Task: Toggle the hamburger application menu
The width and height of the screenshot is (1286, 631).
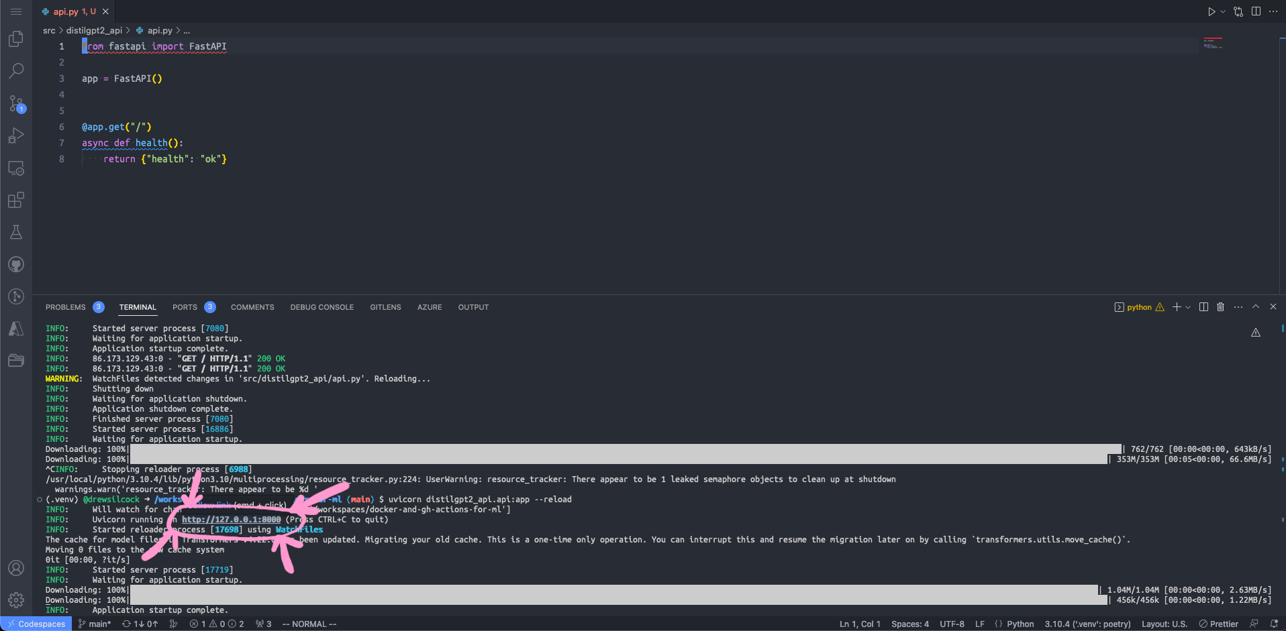Action: [x=16, y=11]
